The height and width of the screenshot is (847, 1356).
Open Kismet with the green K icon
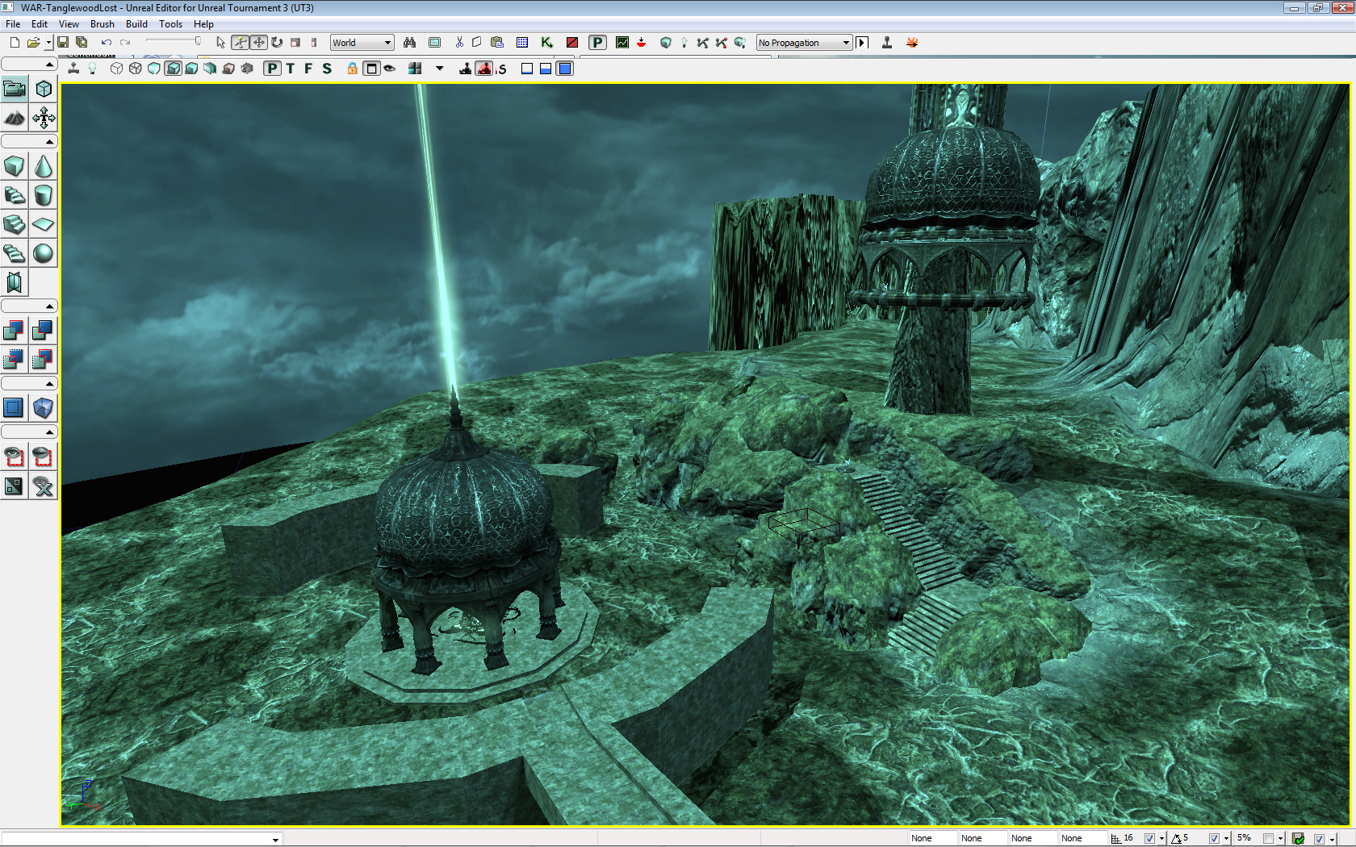547,43
